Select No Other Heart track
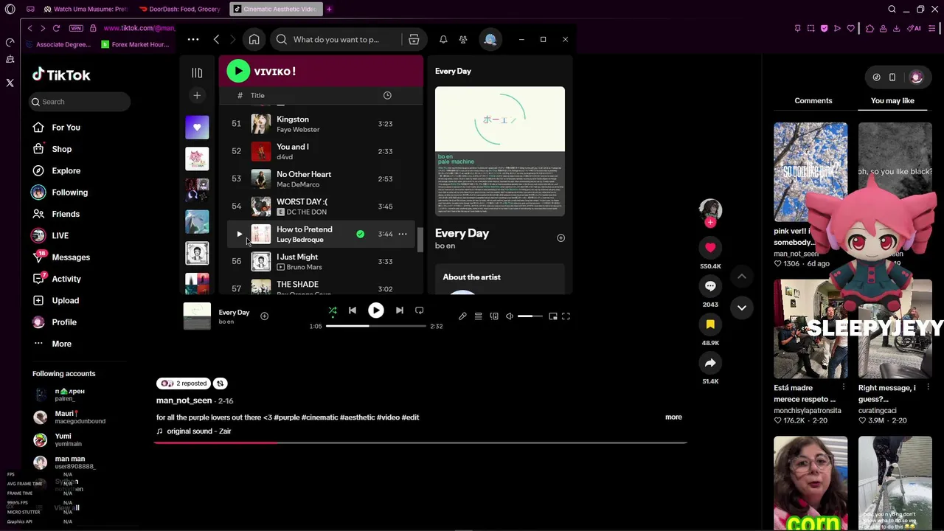This screenshot has height=531, width=944. [321, 179]
